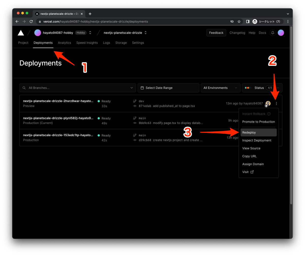Open commit 8bb9c63 modify page.tsx
305x255 pixels.
tap(171, 123)
